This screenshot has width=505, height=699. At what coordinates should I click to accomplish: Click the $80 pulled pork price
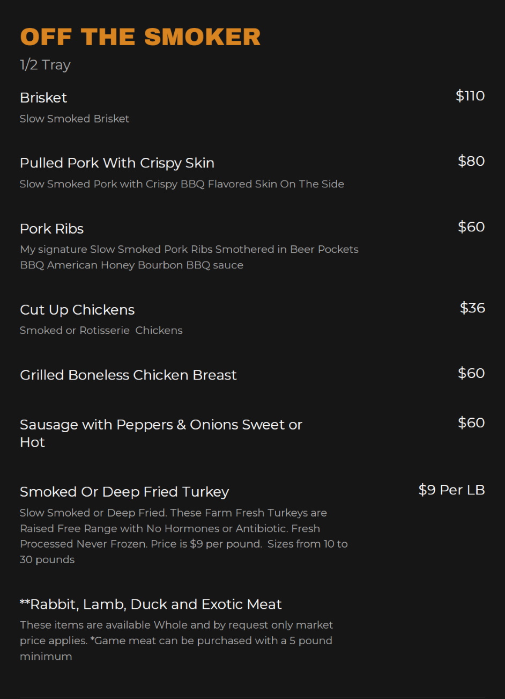point(471,161)
